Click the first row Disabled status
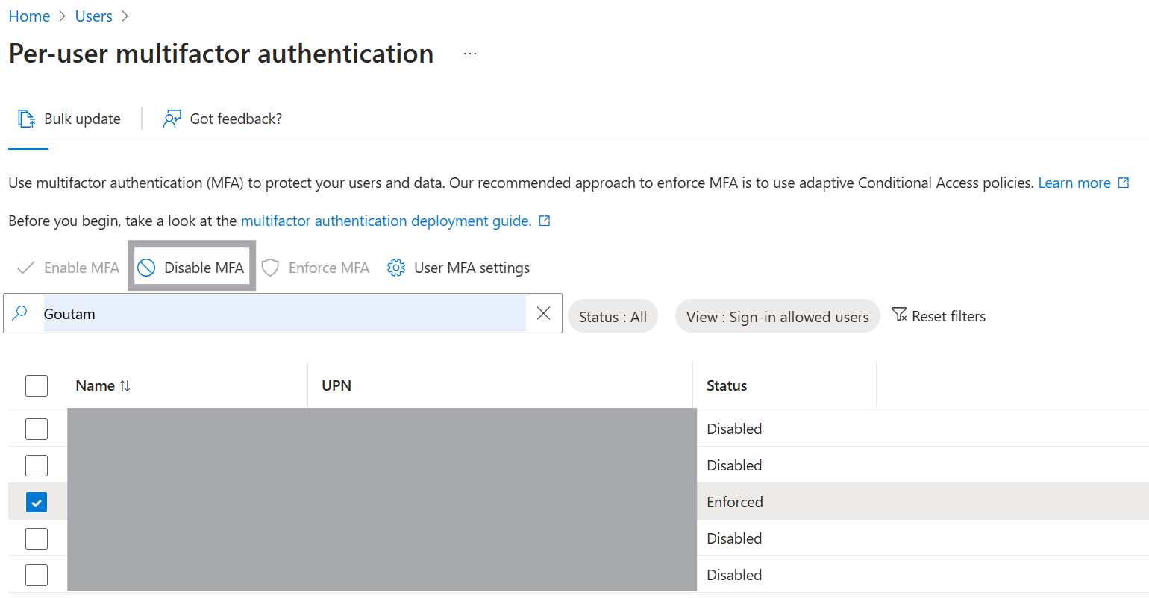This screenshot has width=1149, height=598. click(x=734, y=429)
